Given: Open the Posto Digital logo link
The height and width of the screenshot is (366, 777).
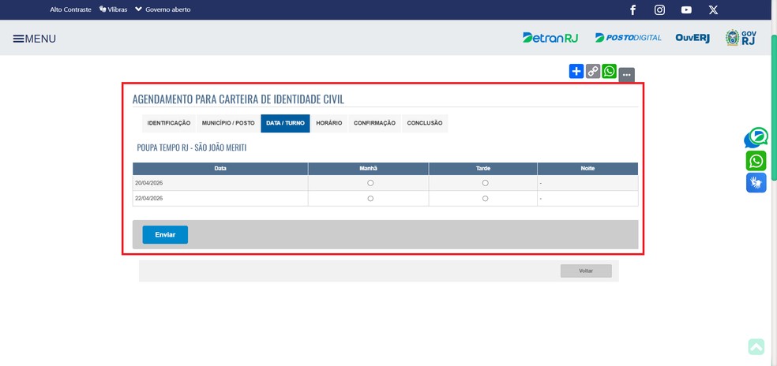Looking at the screenshot, I should 628,38.
